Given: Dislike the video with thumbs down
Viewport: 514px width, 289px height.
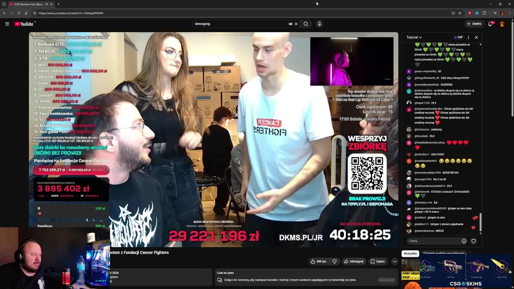Looking at the screenshot, I should pyautogui.click(x=335, y=261).
